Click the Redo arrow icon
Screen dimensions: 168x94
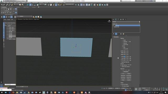(4, 5)
